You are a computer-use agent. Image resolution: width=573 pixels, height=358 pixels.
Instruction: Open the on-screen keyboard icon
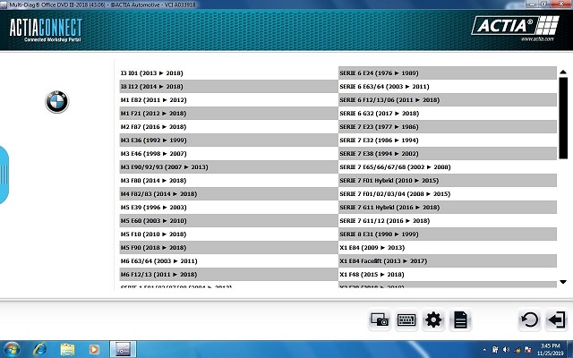pos(406,320)
